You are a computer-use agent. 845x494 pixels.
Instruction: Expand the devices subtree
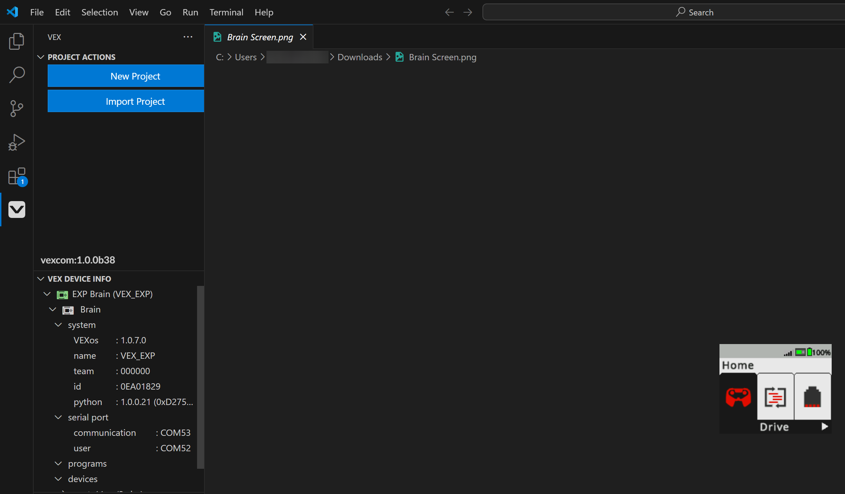click(58, 479)
